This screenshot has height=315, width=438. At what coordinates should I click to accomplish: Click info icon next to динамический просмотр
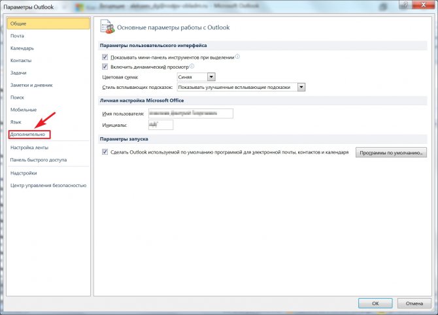192,66
